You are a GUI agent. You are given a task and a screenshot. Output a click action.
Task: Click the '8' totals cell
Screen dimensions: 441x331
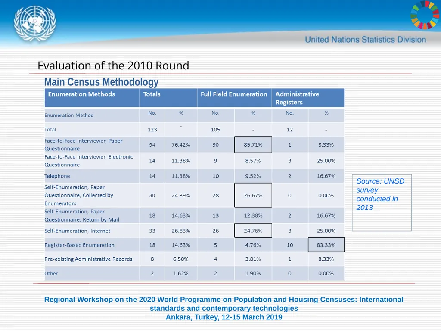coord(152,259)
